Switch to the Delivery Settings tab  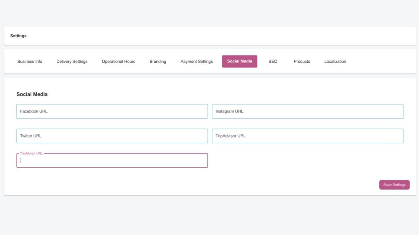[72, 62]
